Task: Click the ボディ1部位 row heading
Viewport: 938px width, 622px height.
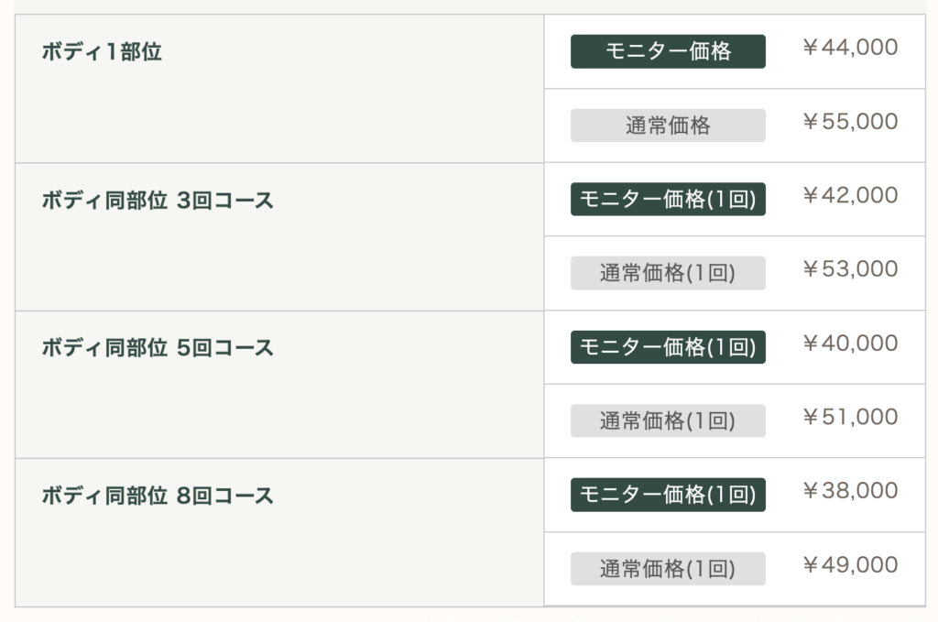Action: point(102,52)
